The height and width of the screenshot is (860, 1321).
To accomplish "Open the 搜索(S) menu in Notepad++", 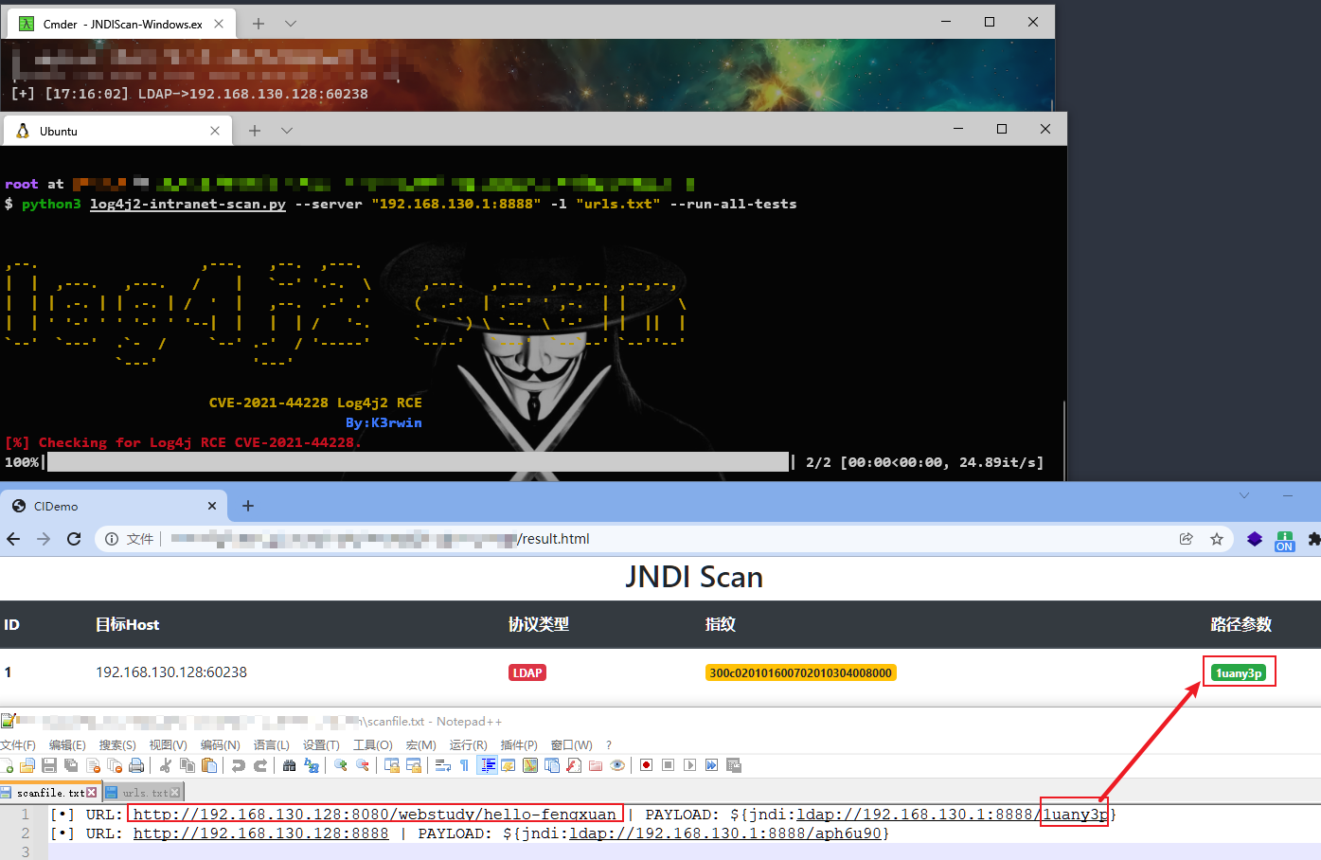I will click(117, 745).
